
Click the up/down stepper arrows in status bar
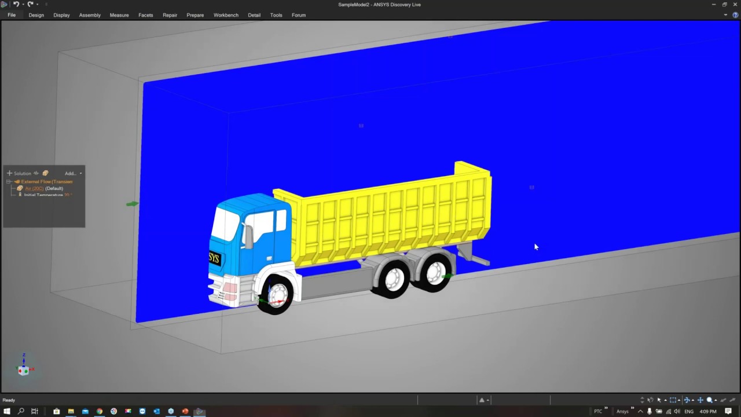pyautogui.click(x=642, y=400)
